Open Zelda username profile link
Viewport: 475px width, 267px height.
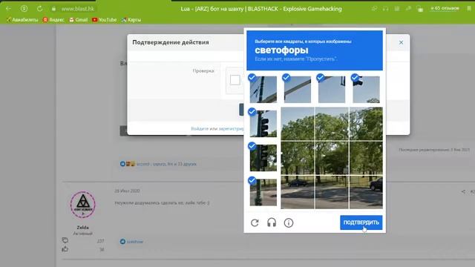(82, 228)
